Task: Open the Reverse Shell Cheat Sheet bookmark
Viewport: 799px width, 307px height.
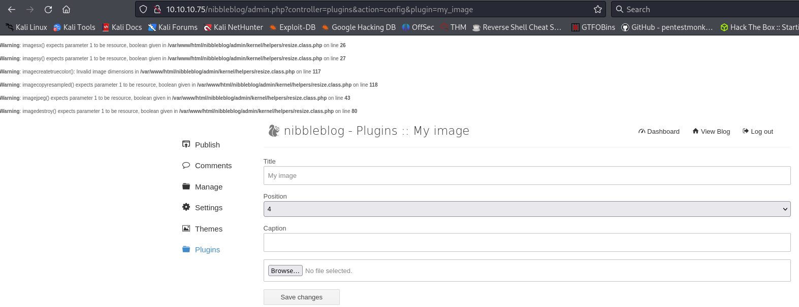Action: (517, 27)
